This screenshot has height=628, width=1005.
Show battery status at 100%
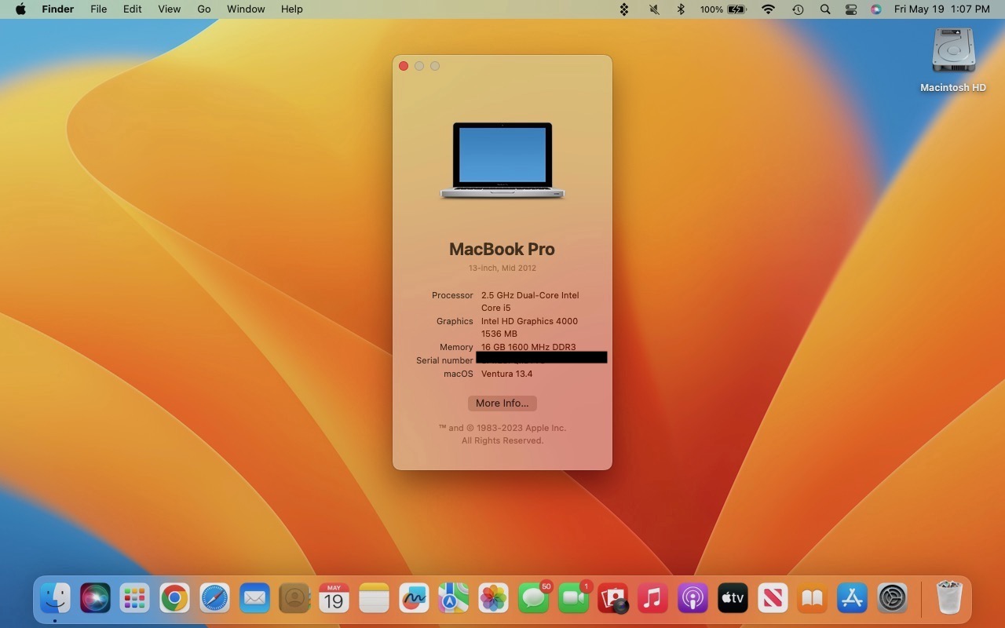click(x=723, y=9)
